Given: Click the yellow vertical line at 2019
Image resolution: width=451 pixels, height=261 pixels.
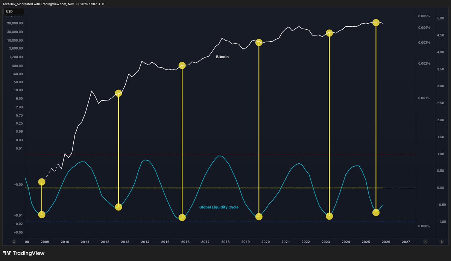Looking at the screenshot, I should [259, 131].
